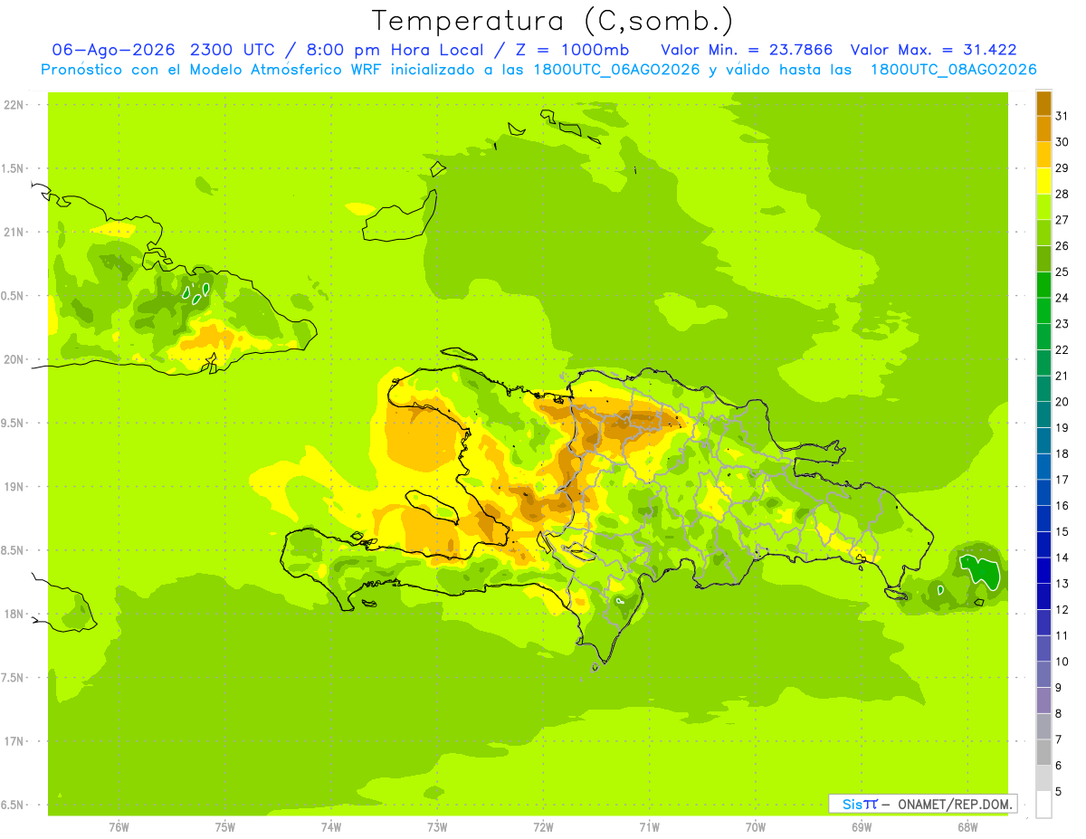Click the "73W" longitude axis label
The width and height of the screenshot is (1086, 839).
point(437,827)
